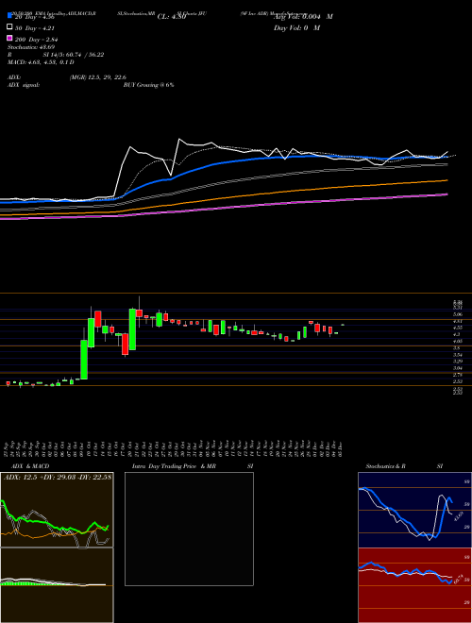
Task: Click the 'Avg Vol: 0.004 M' label
Action: [x=303, y=17]
